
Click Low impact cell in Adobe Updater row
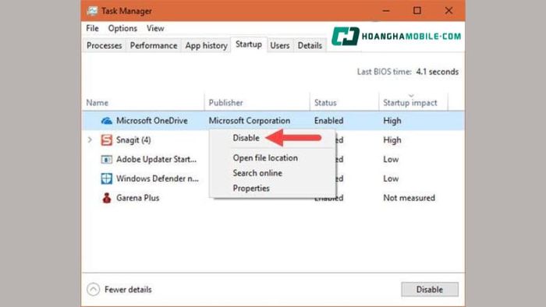[x=391, y=159]
